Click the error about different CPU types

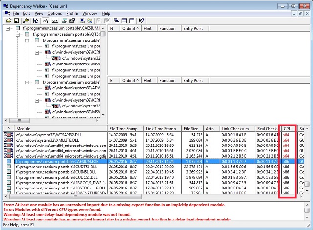point(52,209)
